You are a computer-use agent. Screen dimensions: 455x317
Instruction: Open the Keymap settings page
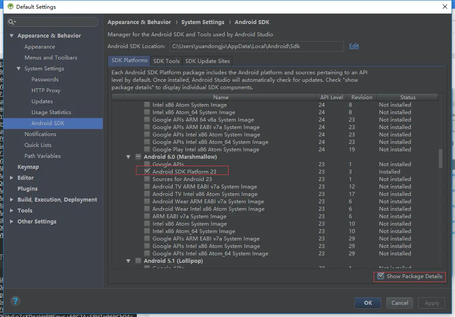28,167
